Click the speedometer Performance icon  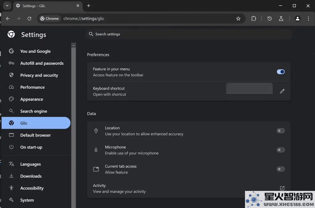11,87
